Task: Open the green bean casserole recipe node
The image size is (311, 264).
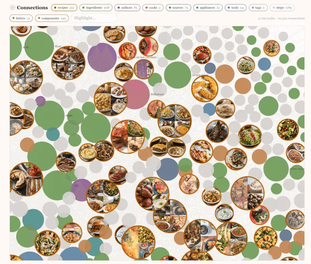Action: 48,243
